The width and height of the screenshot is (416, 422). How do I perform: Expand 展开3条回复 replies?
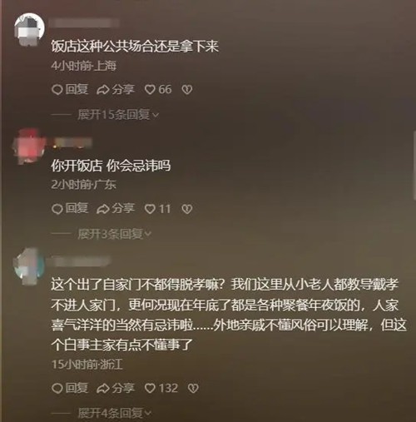click(115, 234)
